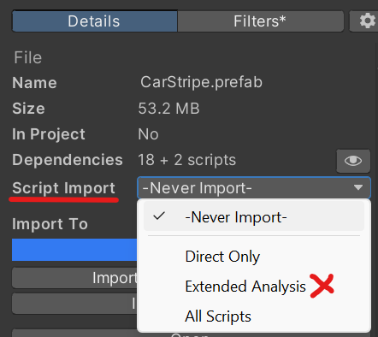Switch to the Details tab

(94, 21)
